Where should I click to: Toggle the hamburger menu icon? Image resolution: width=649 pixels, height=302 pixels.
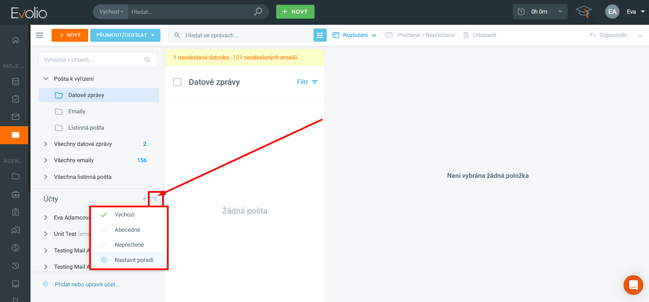click(x=40, y=35)
